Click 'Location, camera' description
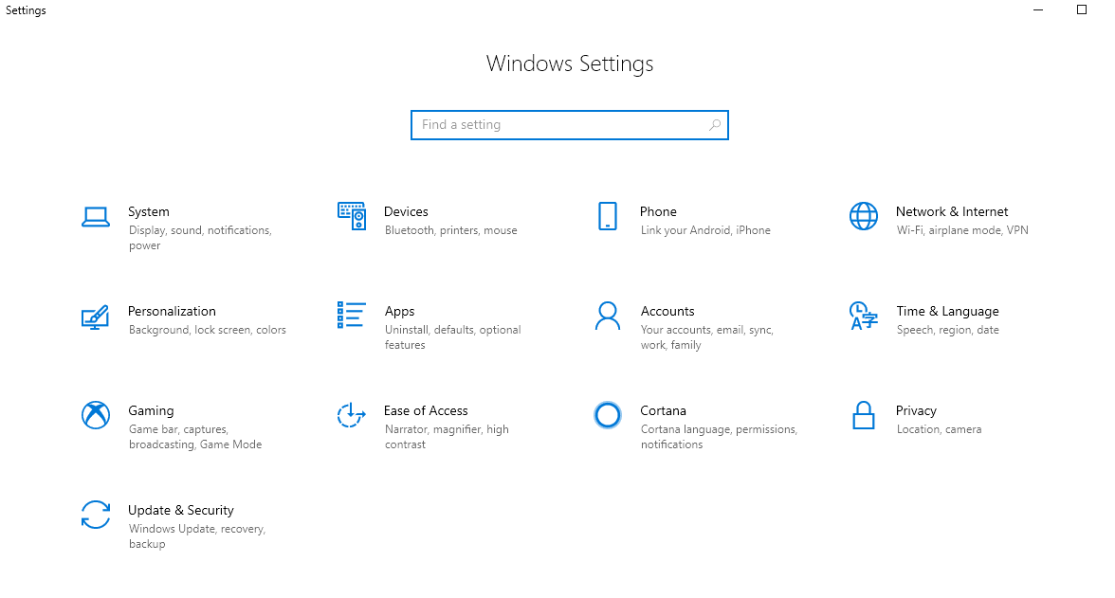Screen dimensions: 1115x598 tap(939, 429)
